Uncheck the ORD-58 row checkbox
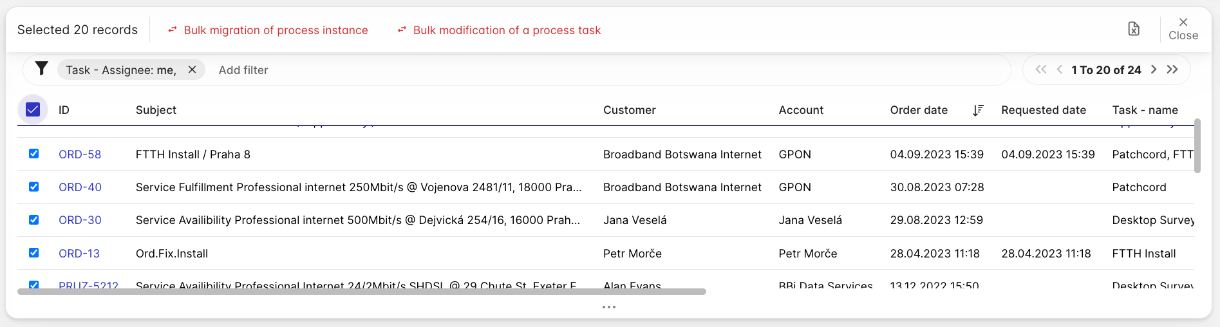The width and height of the screenshot is (1220, 327). 34,154
